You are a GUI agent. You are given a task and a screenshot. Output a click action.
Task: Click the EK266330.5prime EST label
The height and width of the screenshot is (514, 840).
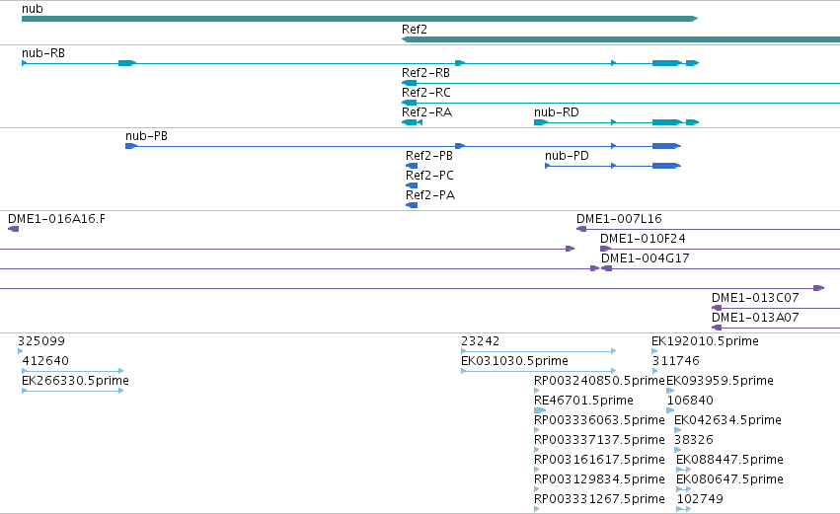(75, 381)
